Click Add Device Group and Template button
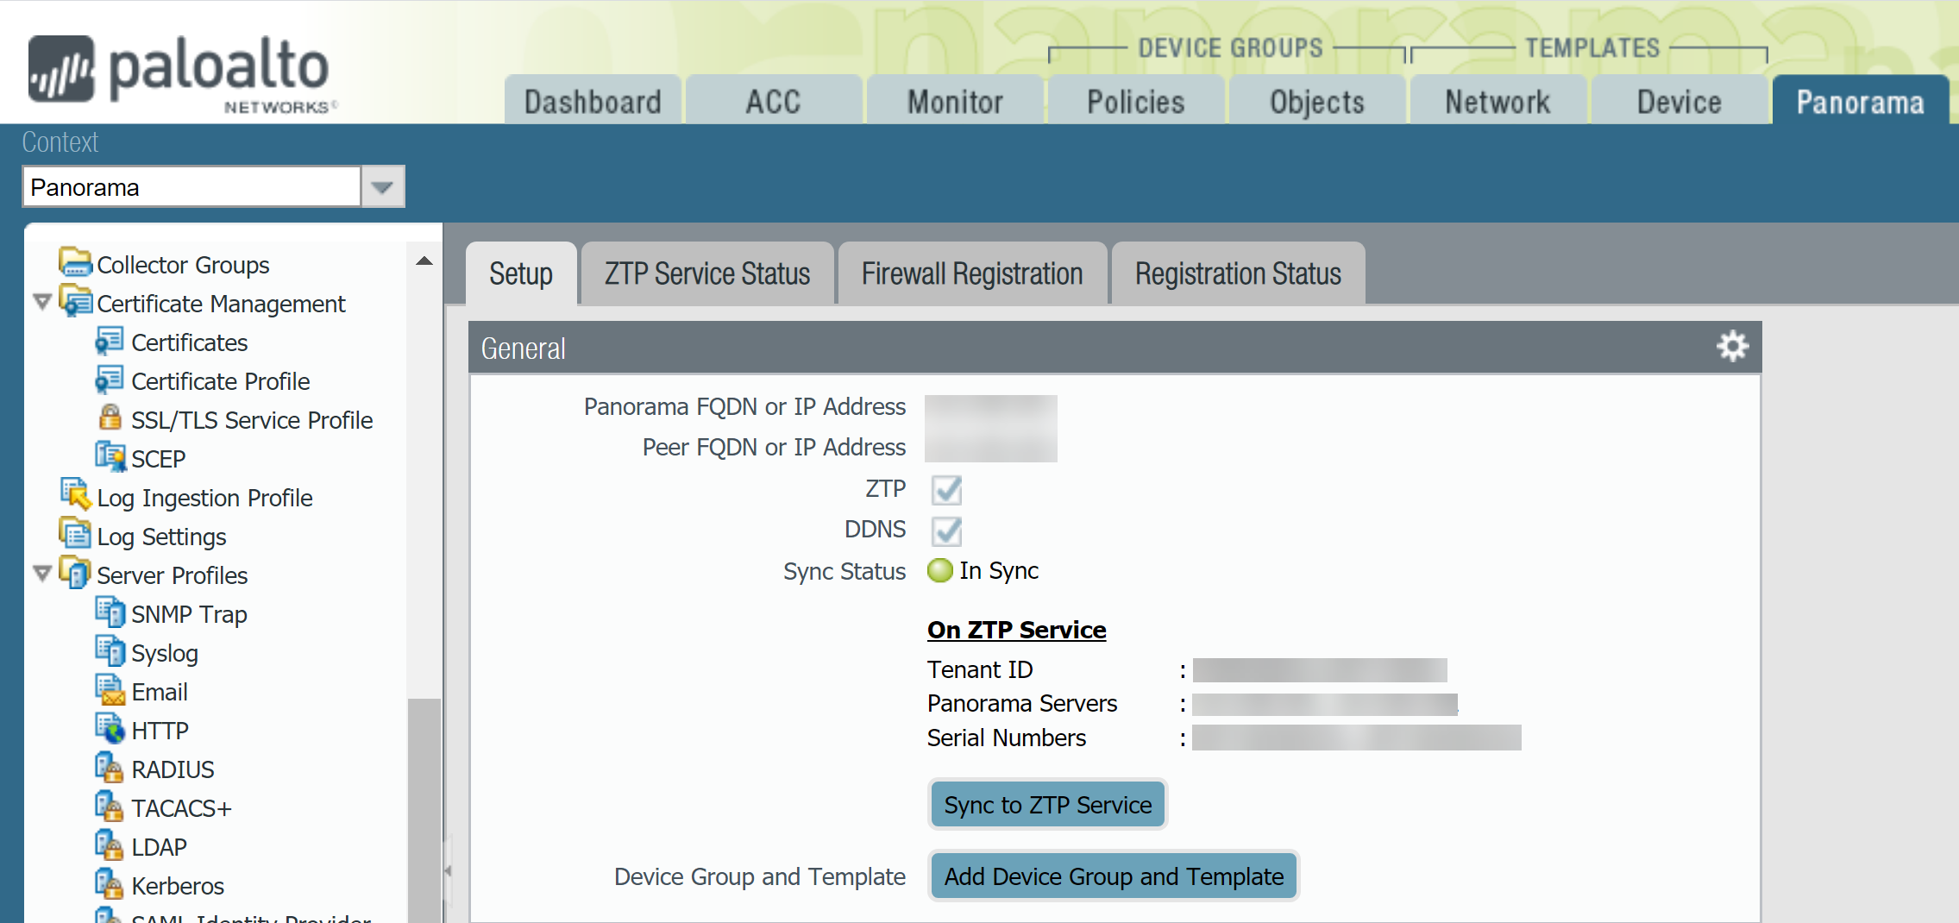 click(x=1113, y=876)
